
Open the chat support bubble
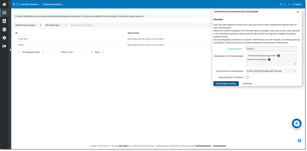tap(297, 123)
